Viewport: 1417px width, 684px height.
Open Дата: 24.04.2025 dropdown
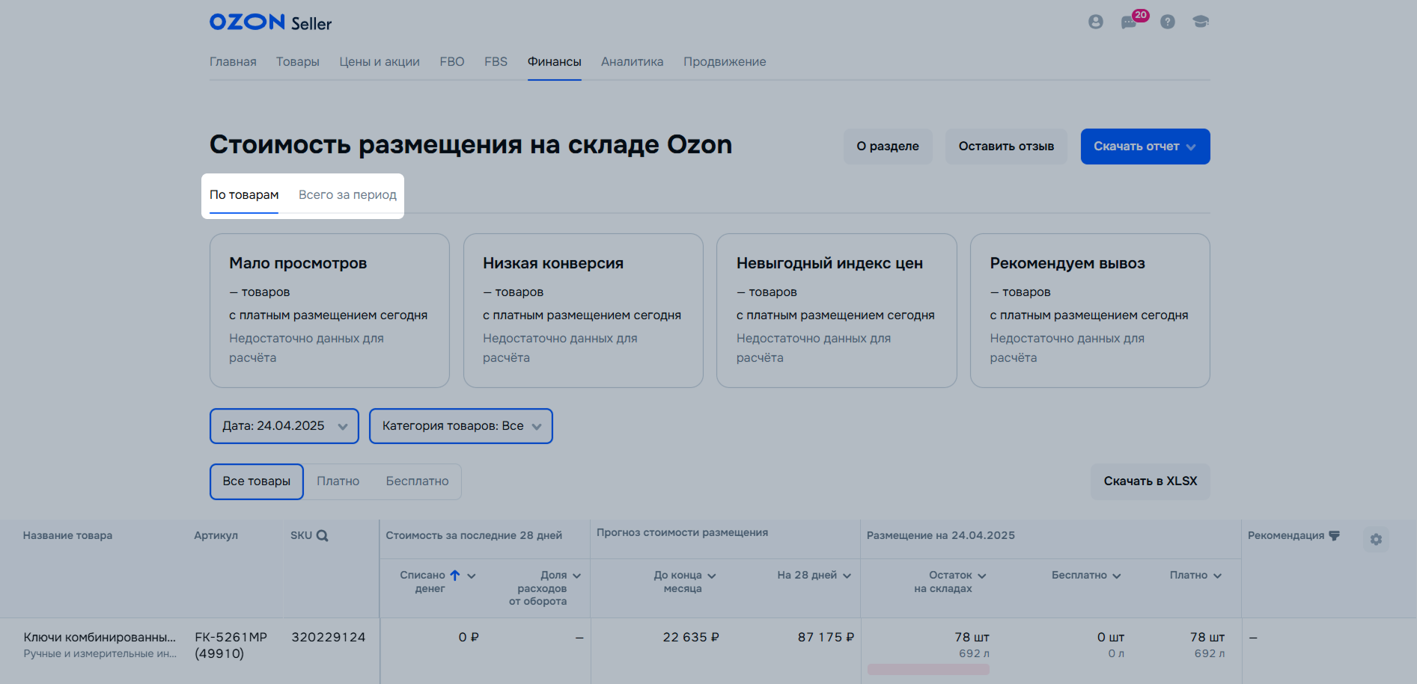click(x=284, y=426)
